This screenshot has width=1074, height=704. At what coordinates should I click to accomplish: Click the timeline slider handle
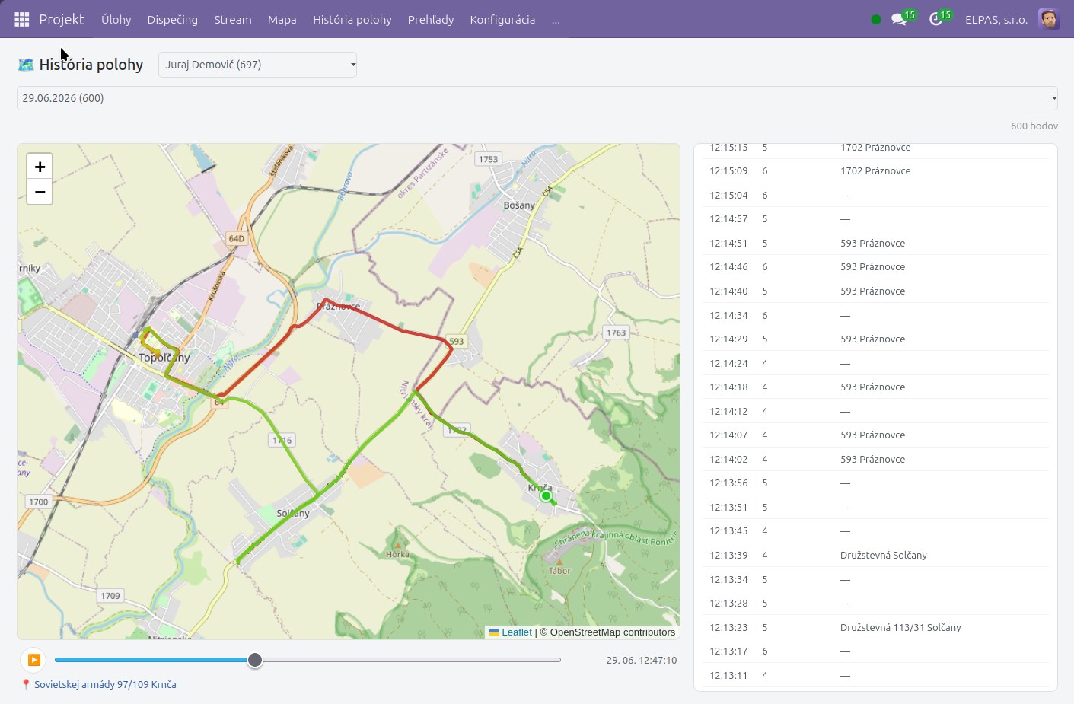(x=255, y=660)
